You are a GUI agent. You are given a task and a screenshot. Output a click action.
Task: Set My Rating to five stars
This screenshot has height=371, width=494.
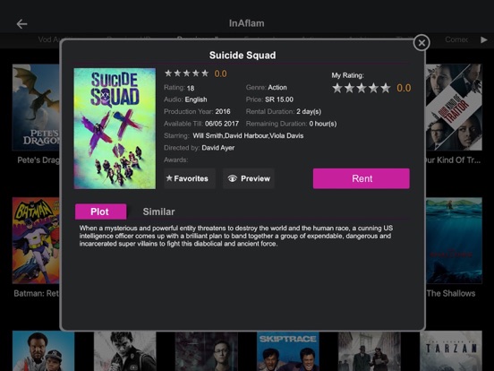click(386, 88)
